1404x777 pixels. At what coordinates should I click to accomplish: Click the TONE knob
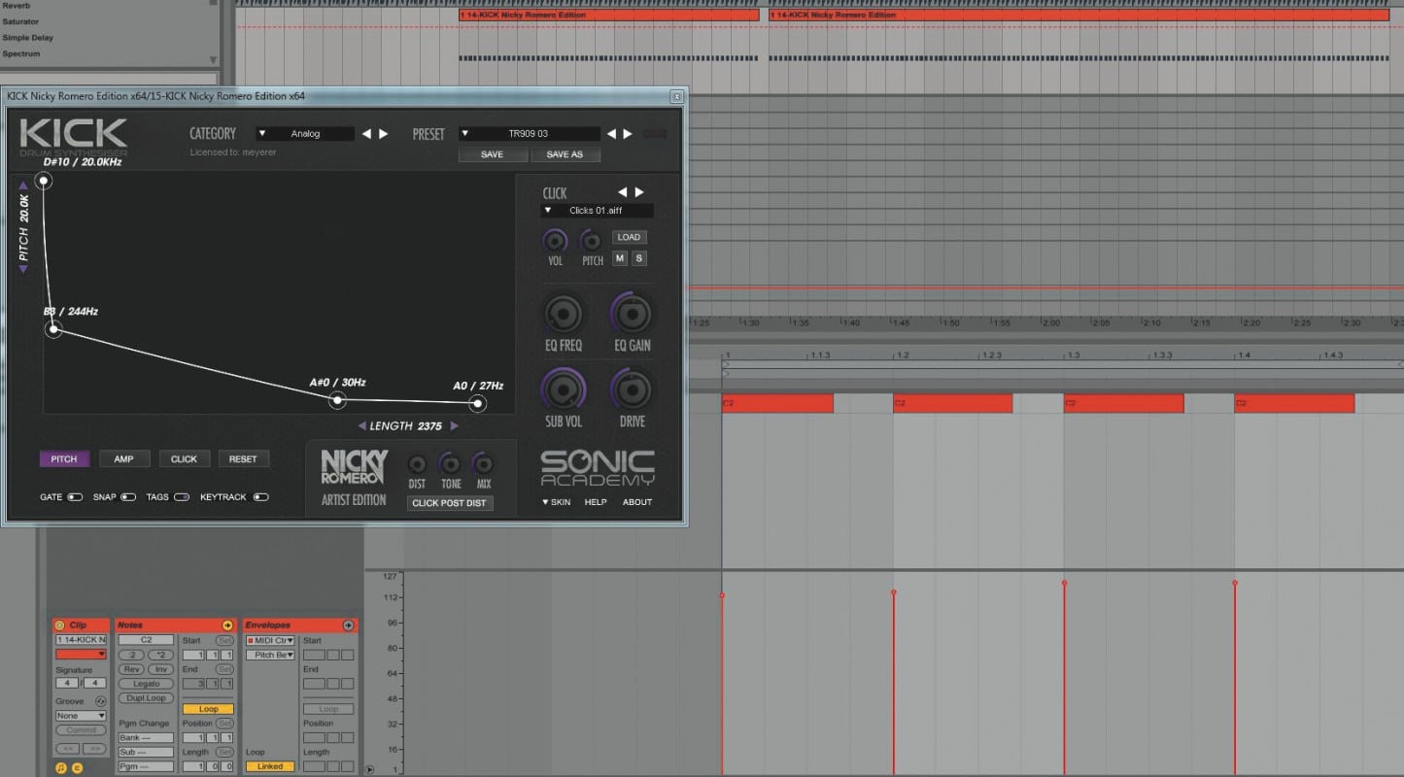pyautogui.click(x=450, y=463)
